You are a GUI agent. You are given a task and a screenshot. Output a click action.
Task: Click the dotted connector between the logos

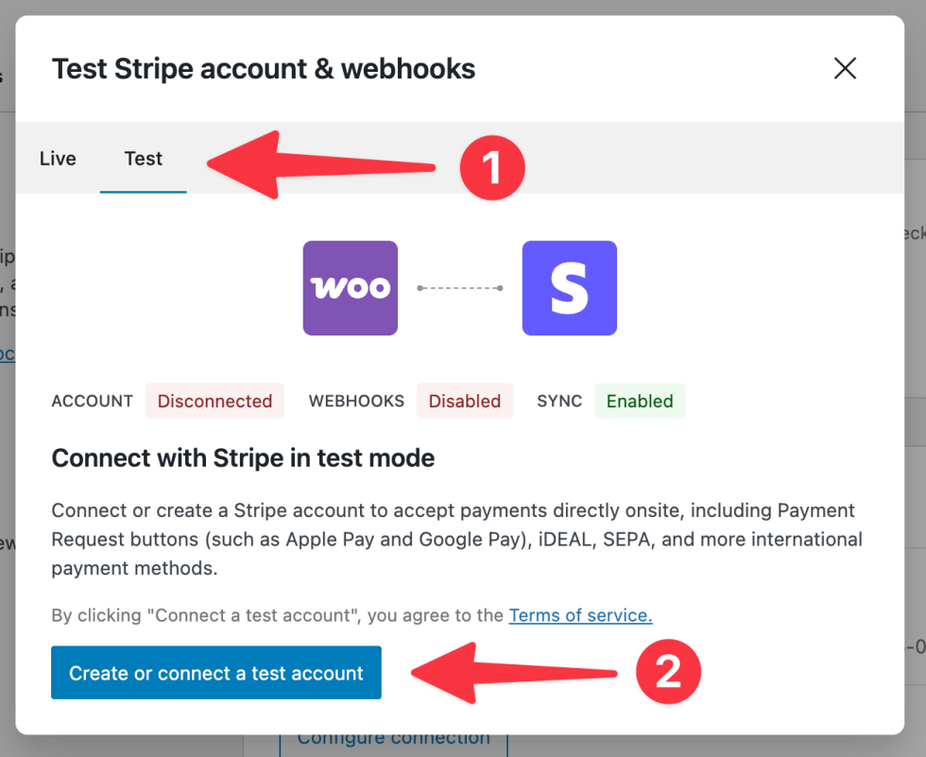click(x=460, y=288)
